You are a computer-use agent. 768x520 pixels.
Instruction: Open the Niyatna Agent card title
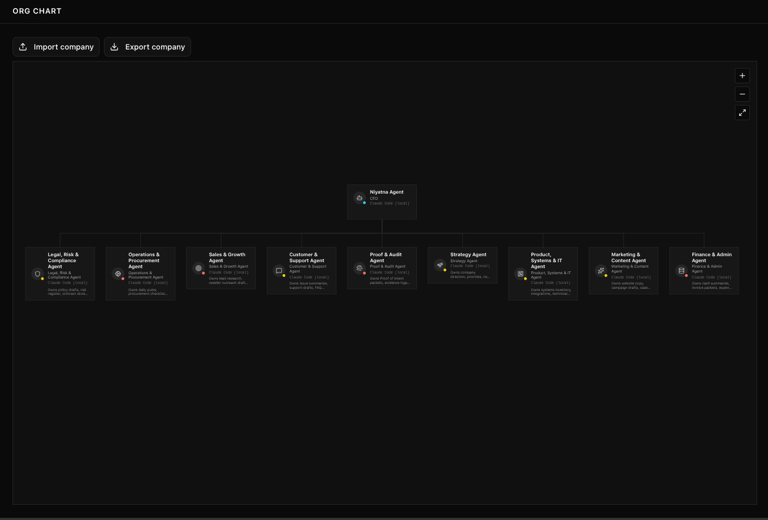[x=386, y=192]
